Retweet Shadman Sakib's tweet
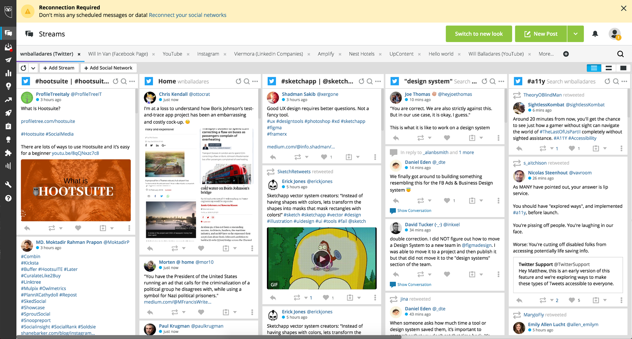This screenshot has height=339, width=632. [x=298, y=157]
